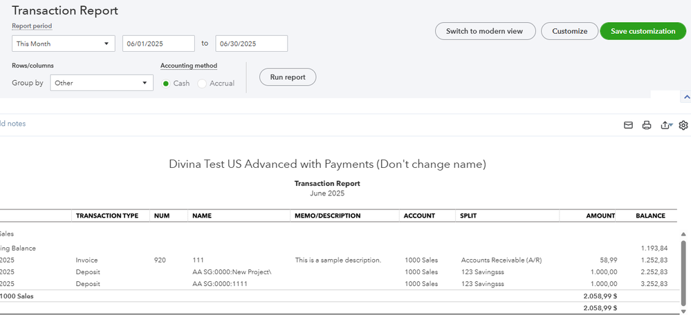Image resolution: width=691 pixels, height=315 pixels.
Task: Open the export options icon
Action: [665, 125]
